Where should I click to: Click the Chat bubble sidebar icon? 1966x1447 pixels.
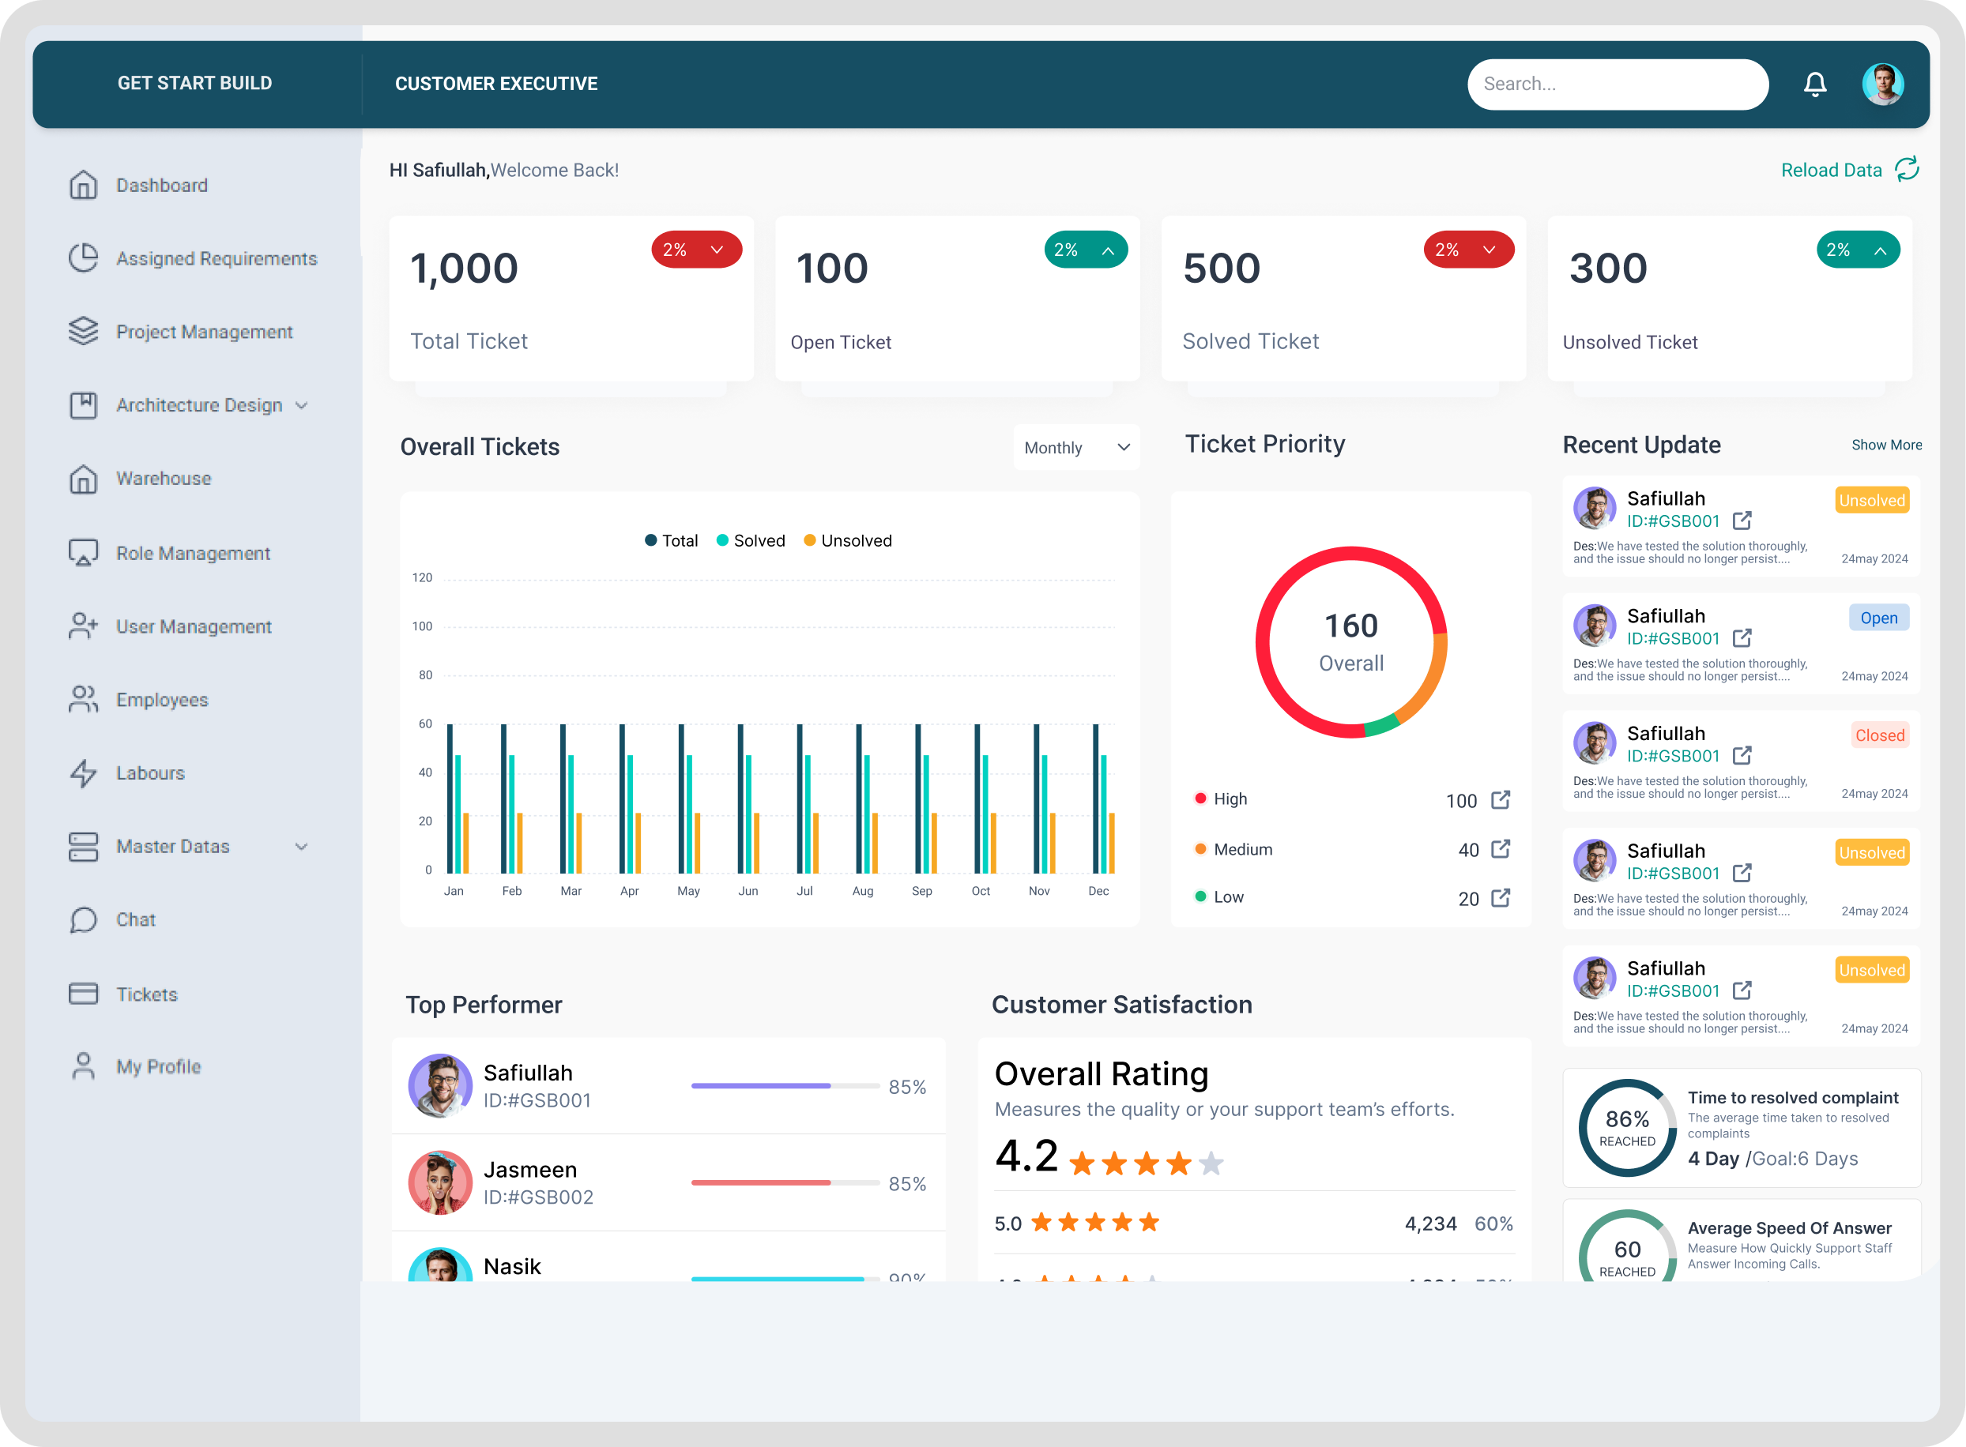coord(83,919)
